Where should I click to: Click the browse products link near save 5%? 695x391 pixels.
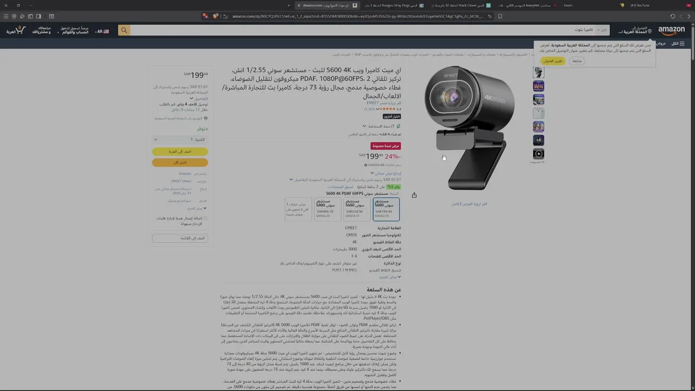pyautogui.click(x=340, y=187)
